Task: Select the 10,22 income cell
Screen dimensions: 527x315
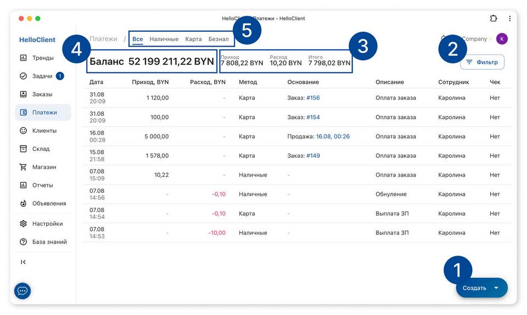Action: click(161, 175)
